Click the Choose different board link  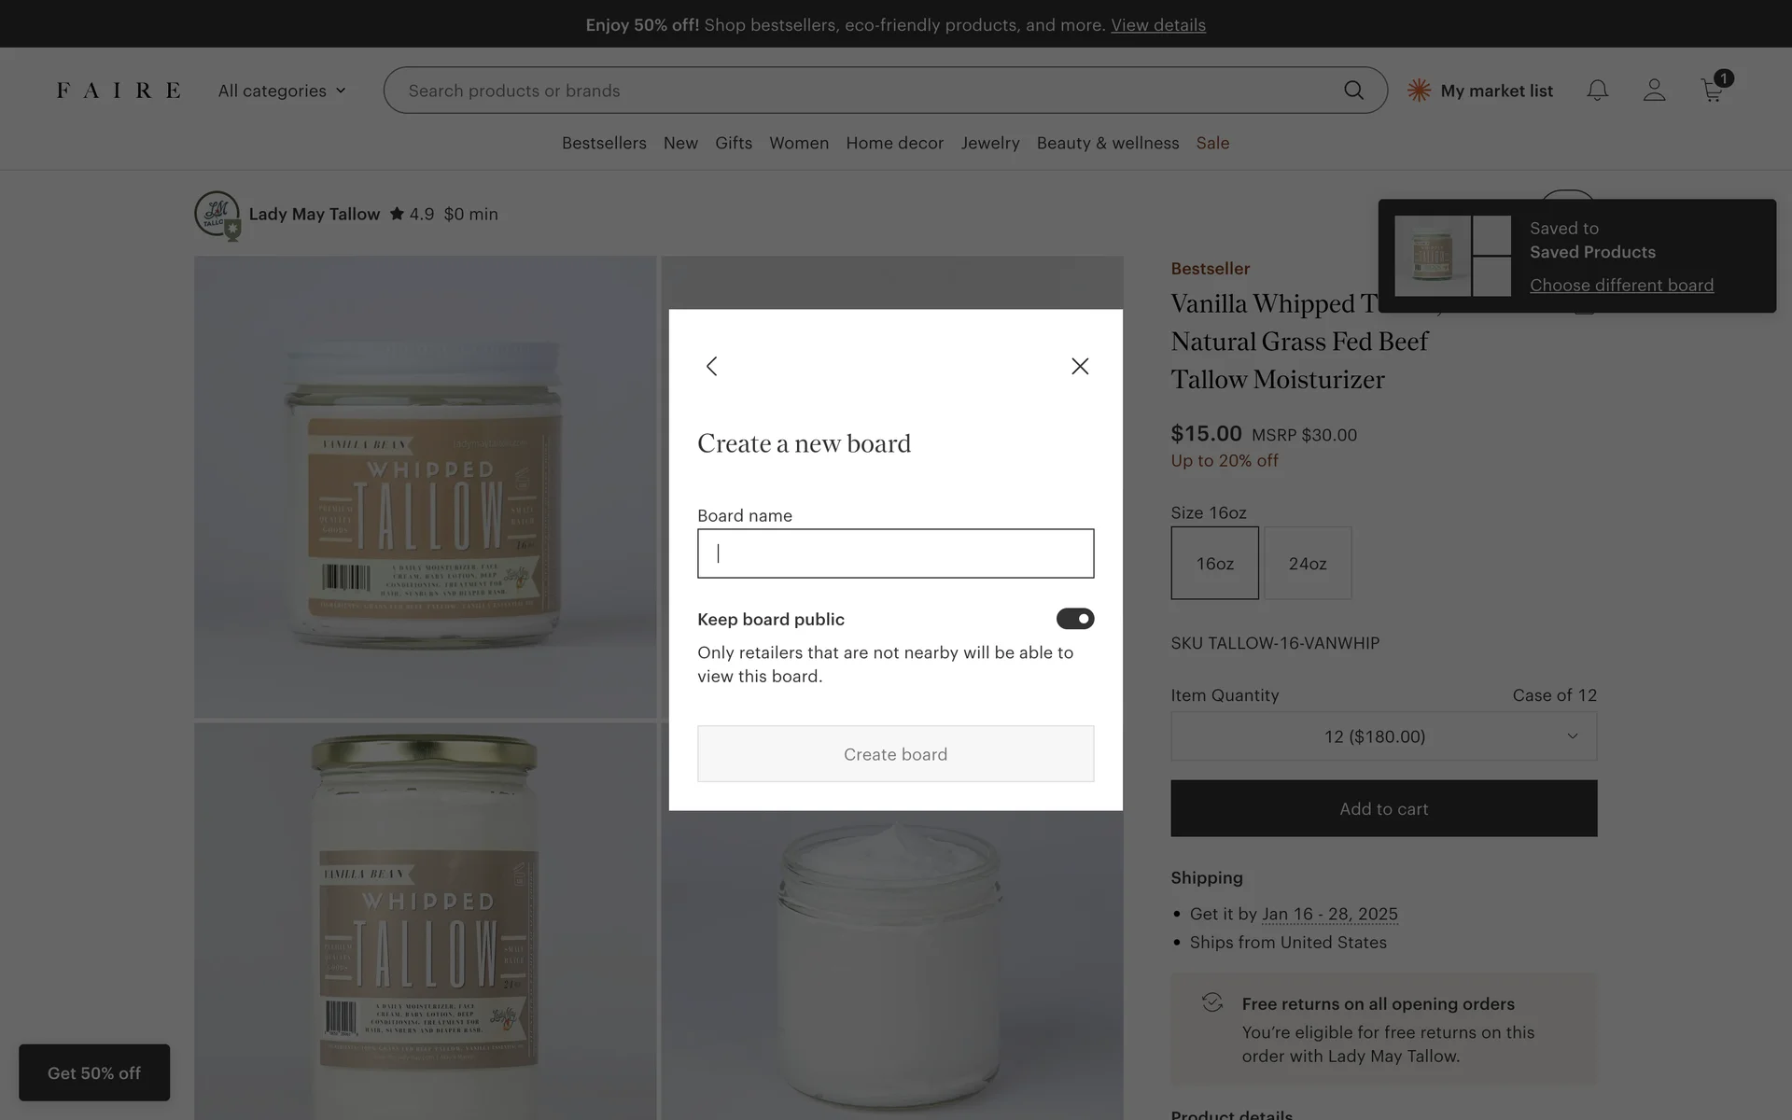1621,286
